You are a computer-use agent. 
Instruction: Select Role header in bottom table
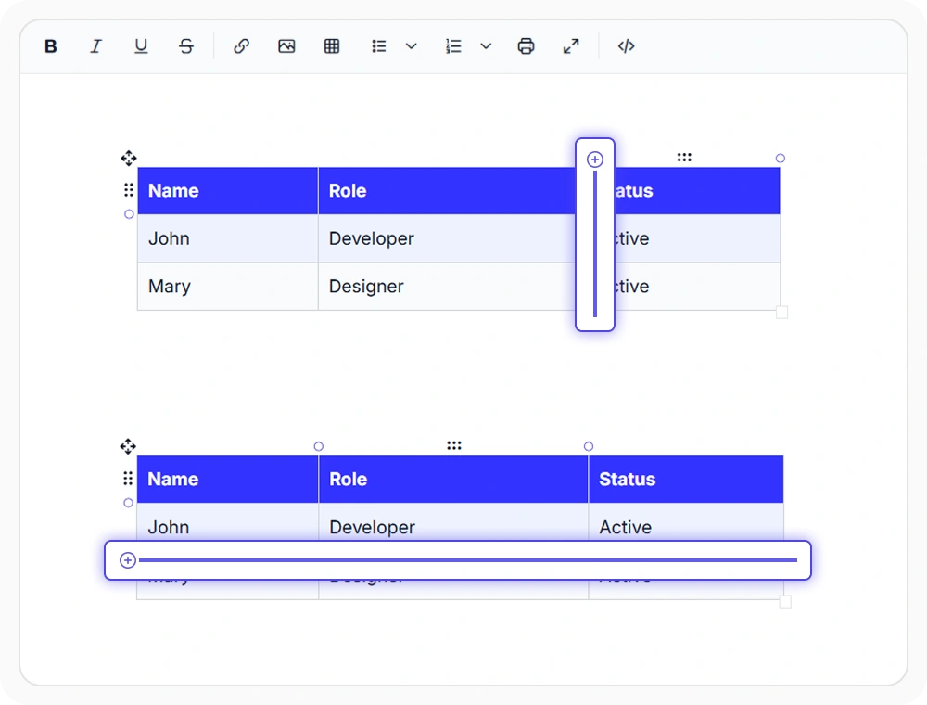click(453, 479)
